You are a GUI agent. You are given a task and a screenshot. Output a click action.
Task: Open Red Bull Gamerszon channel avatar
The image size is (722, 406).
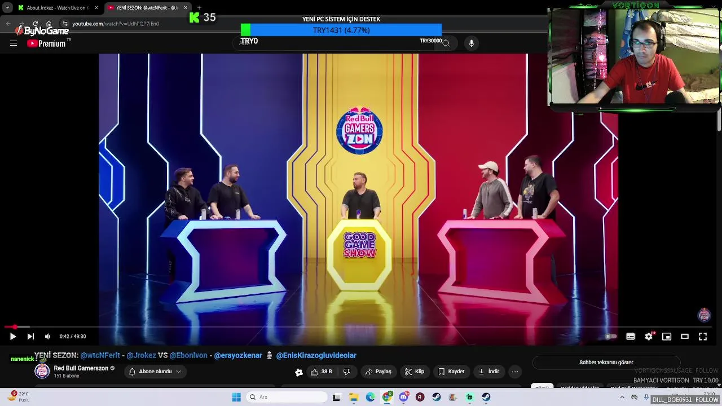click(42, 371)
